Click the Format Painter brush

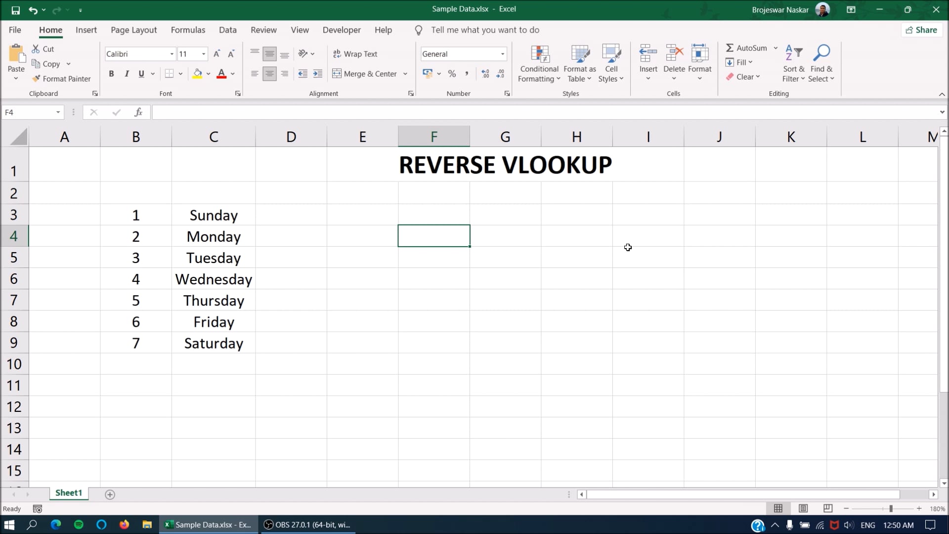(36, 79)
